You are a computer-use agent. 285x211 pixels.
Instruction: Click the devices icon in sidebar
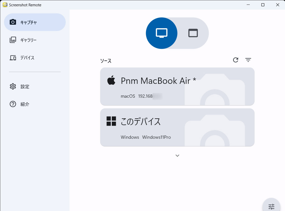[13, 58]
